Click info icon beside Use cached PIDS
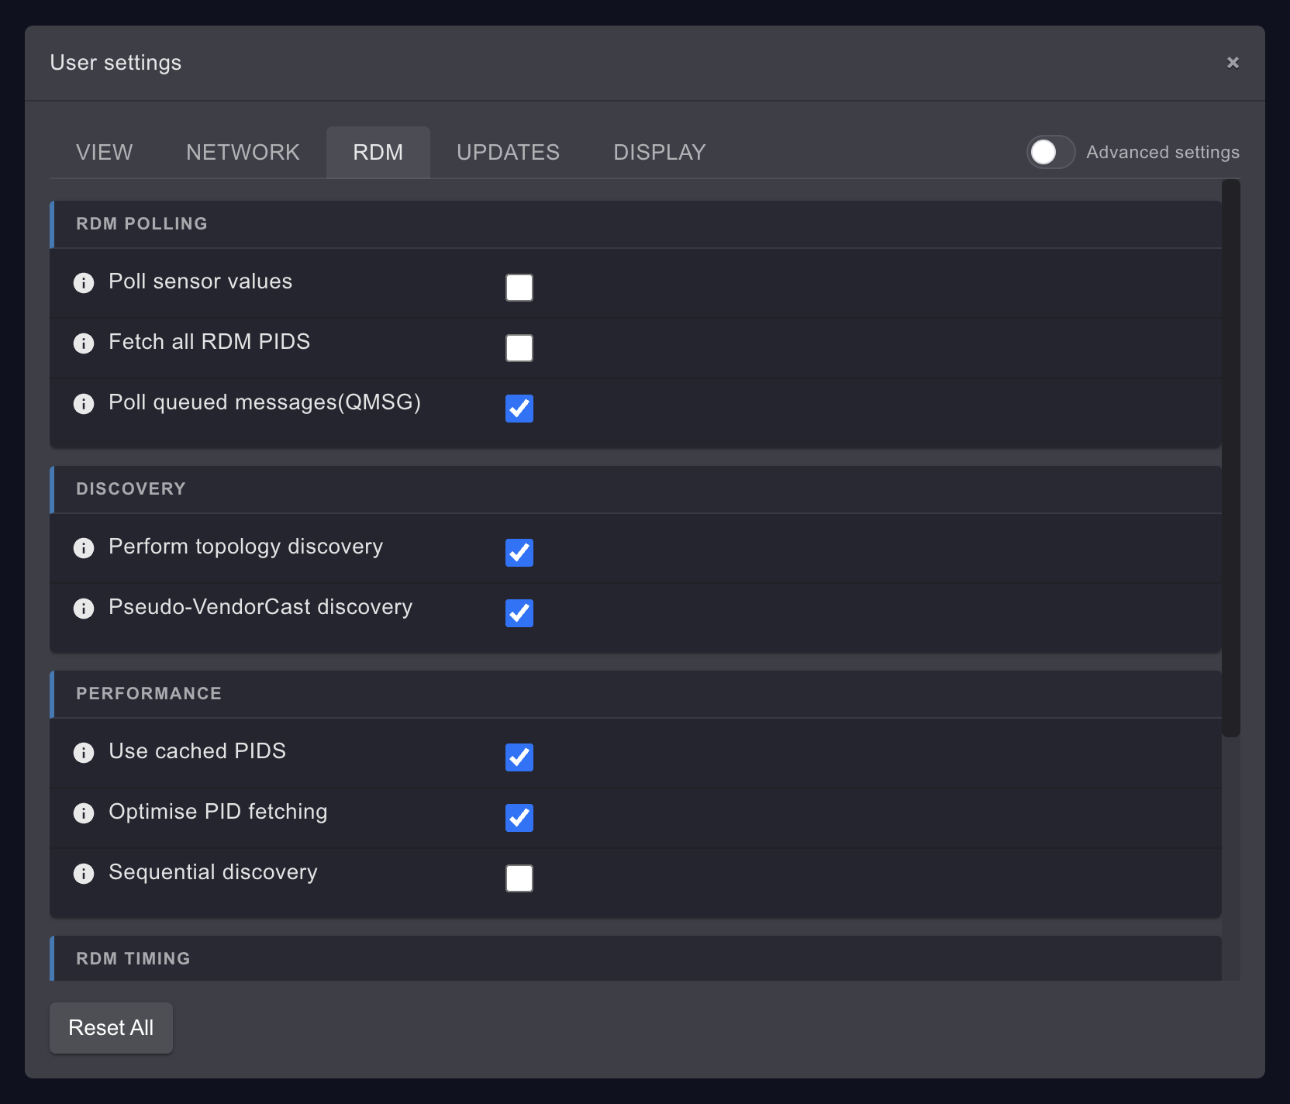1290x1104 pixels. (x=84, y=753)
